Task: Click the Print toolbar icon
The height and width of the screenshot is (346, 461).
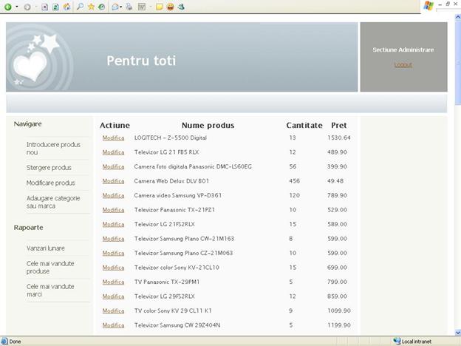Action: [x=129, y=7]
